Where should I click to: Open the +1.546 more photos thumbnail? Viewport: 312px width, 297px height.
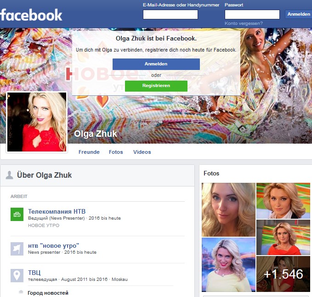pyautogui.click(x=283, y=274)
